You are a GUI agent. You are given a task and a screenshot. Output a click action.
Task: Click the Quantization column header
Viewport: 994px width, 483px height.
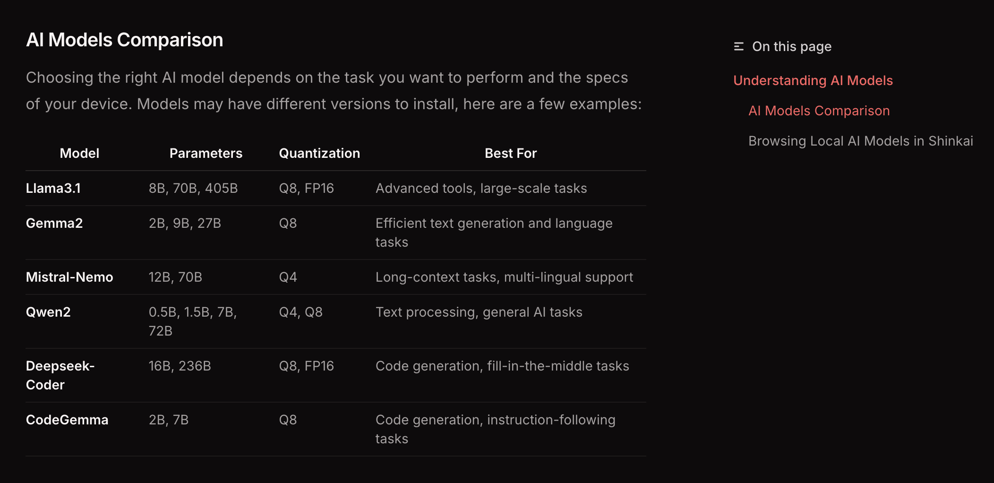pos(319,153)
